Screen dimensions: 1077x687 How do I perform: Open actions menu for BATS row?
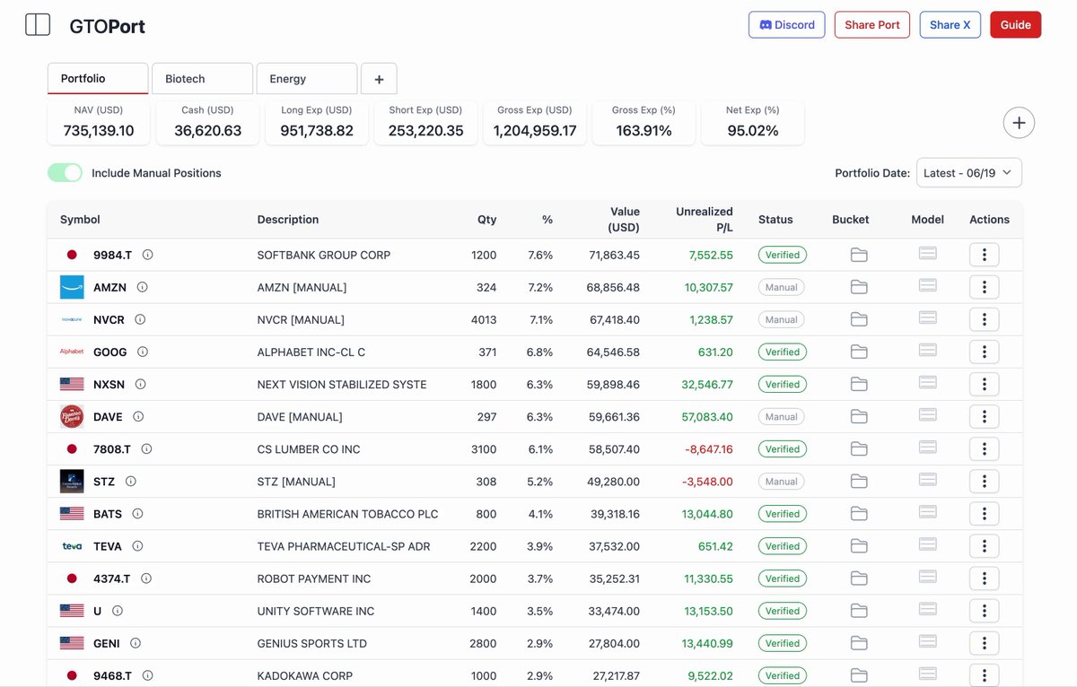pyautogui.click(x=985, y=514)
